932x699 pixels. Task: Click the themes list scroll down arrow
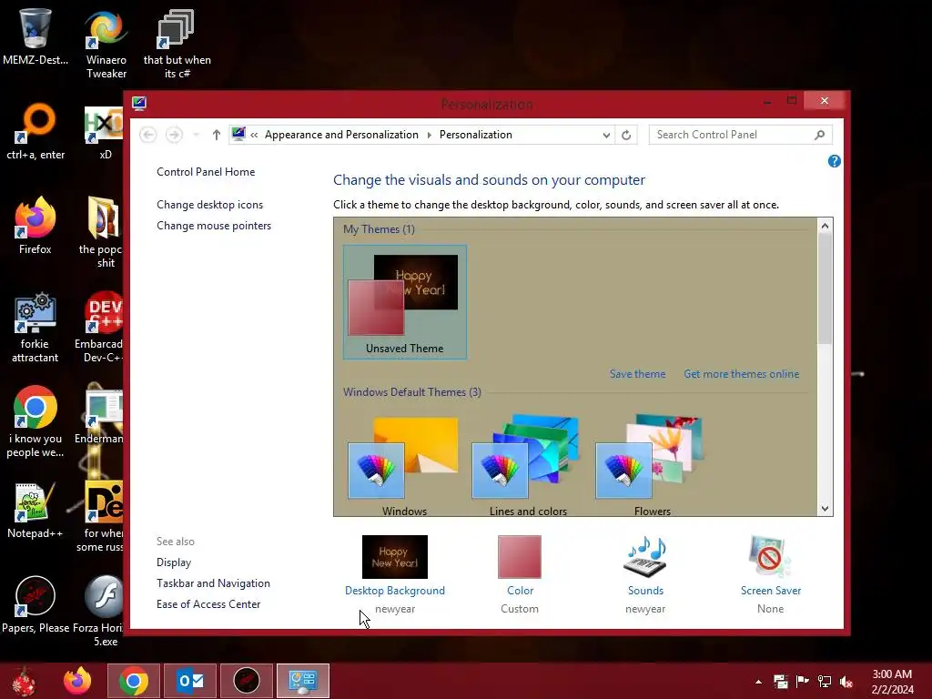(x=825, y=508)
